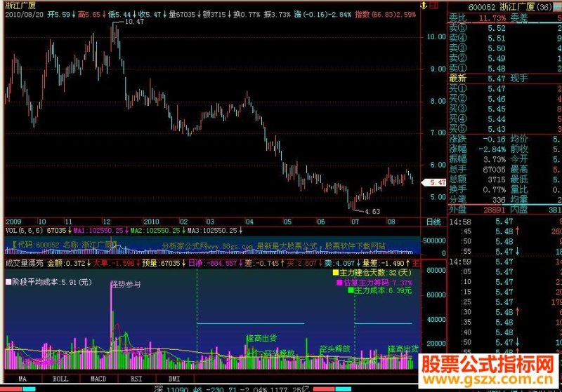Select the MA indicator tab
Viewport: 562px width, 392px height.
point(22,379)
